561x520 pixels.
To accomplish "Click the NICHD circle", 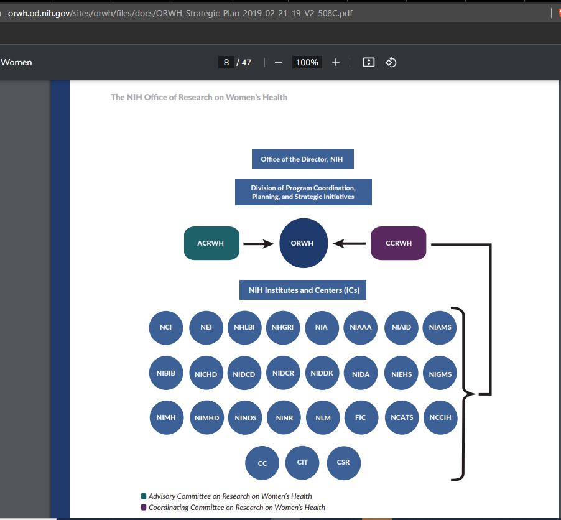I will [206, 373].
